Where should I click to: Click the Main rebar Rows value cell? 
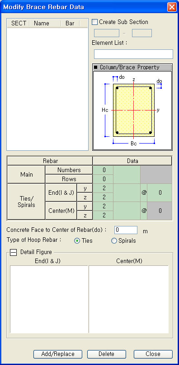(103, 179)
